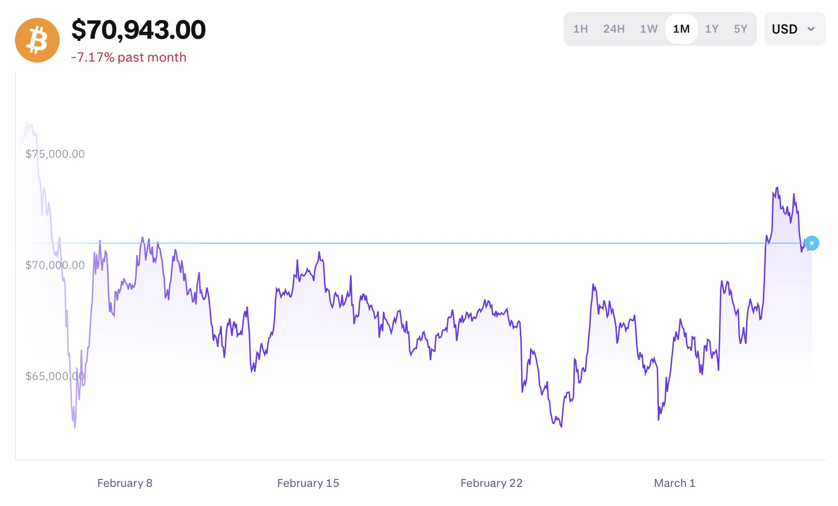Screen dimensions: 838x506
Task: Click the February 15 date label
Action: coord(308,483)
